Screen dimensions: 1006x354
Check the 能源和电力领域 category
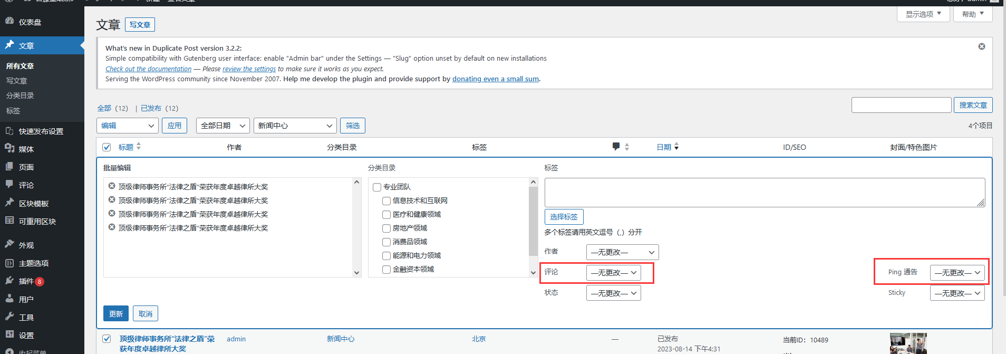point(386,256)
